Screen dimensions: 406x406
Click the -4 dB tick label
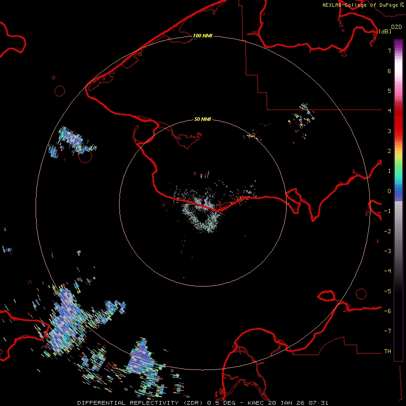tap(388, 271)
